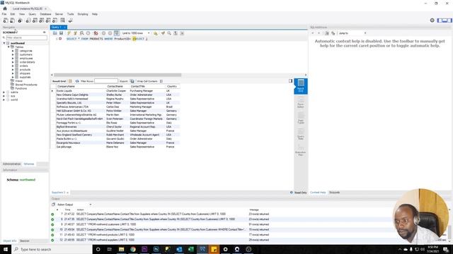Refresh the result grid data

pyautogui.click(x=77, y=81)
